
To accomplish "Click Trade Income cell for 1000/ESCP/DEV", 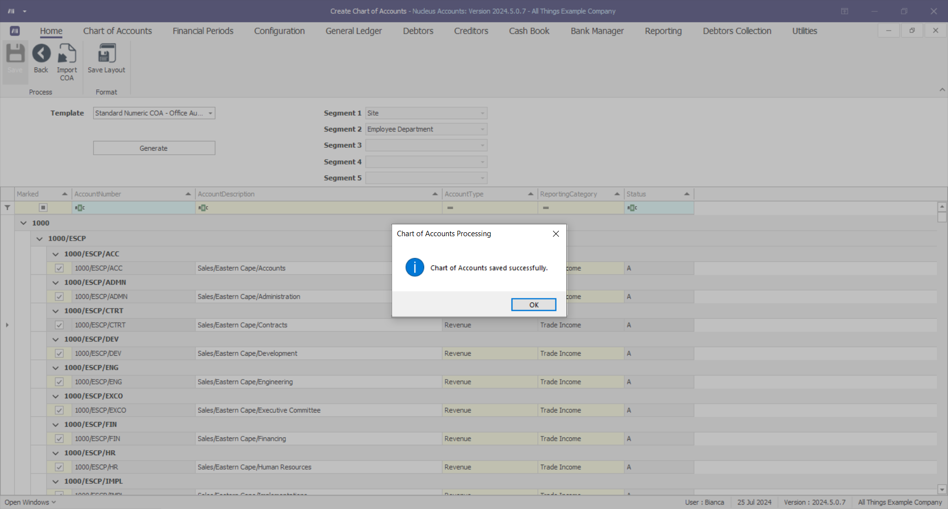I will pos(581,353).
